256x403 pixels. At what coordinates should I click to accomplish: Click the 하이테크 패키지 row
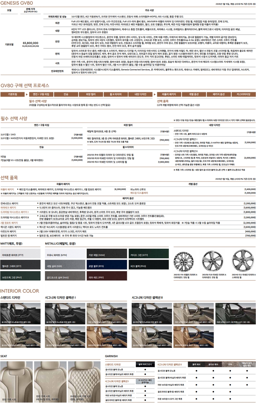coord(128,207)
